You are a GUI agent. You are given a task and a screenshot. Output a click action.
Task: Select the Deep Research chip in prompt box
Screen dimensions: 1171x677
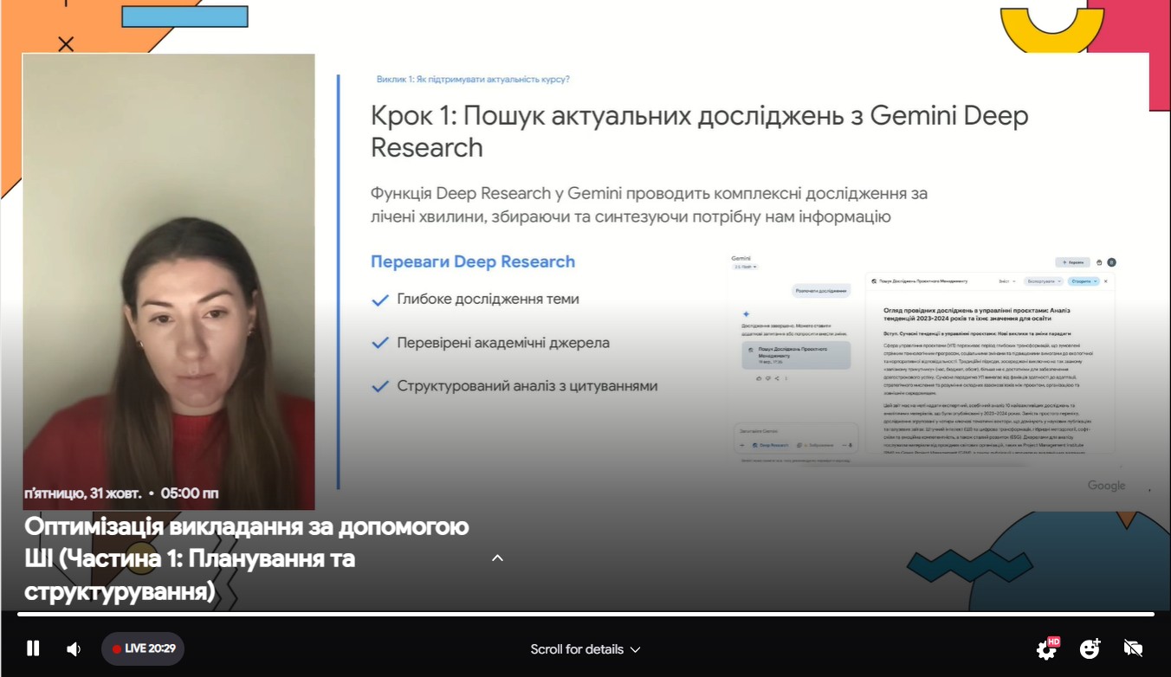[770, 445]
